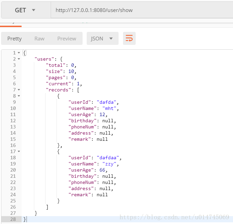
Task: Switch to the Raw view tab
Action: point(39,39)
